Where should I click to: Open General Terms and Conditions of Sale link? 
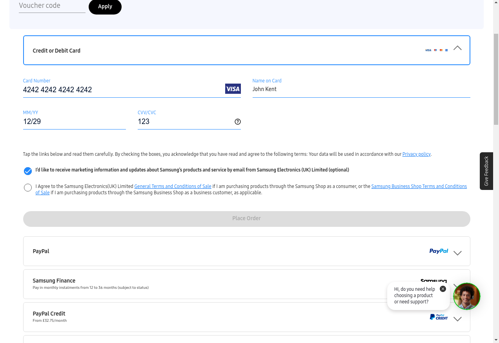[173, 186]
